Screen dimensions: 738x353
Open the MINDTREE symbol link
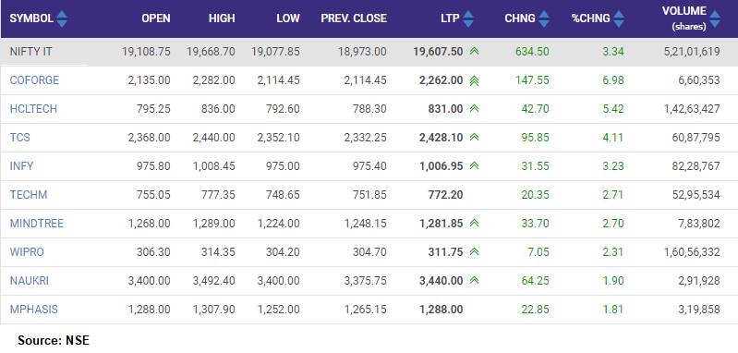(37, 224)
